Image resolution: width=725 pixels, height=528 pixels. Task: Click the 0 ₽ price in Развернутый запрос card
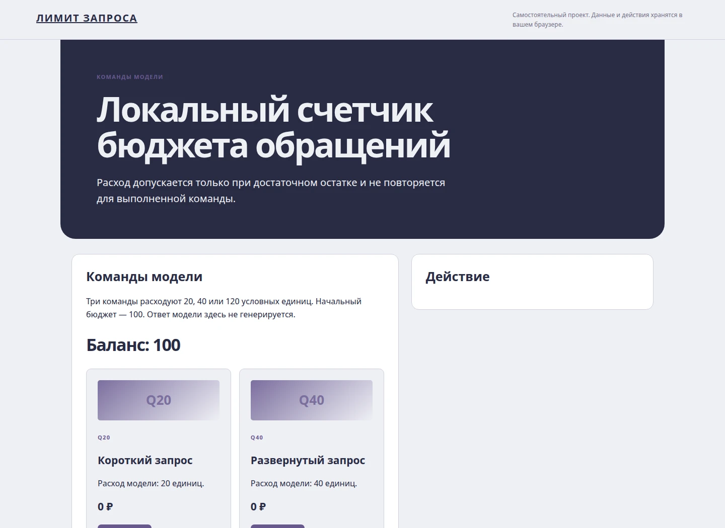pos(258,507)
